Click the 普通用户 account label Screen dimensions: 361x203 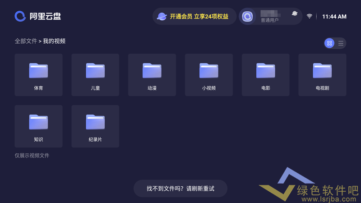point(270,20)
